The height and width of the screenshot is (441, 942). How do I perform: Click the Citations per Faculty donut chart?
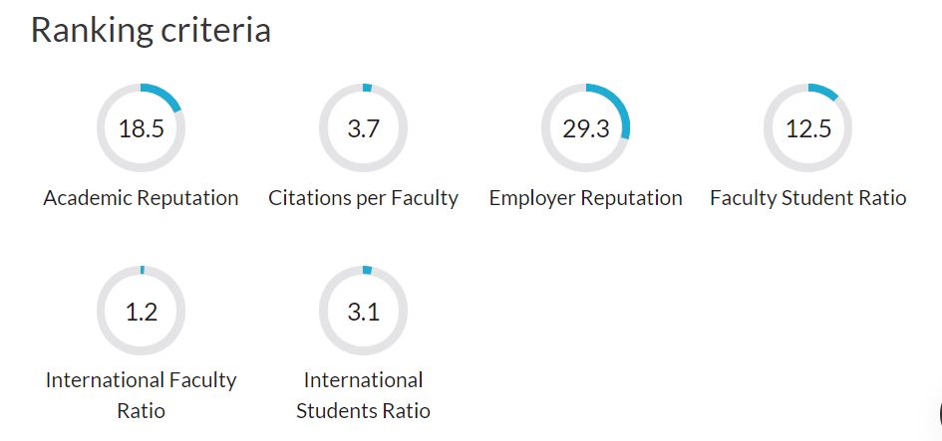364,127
